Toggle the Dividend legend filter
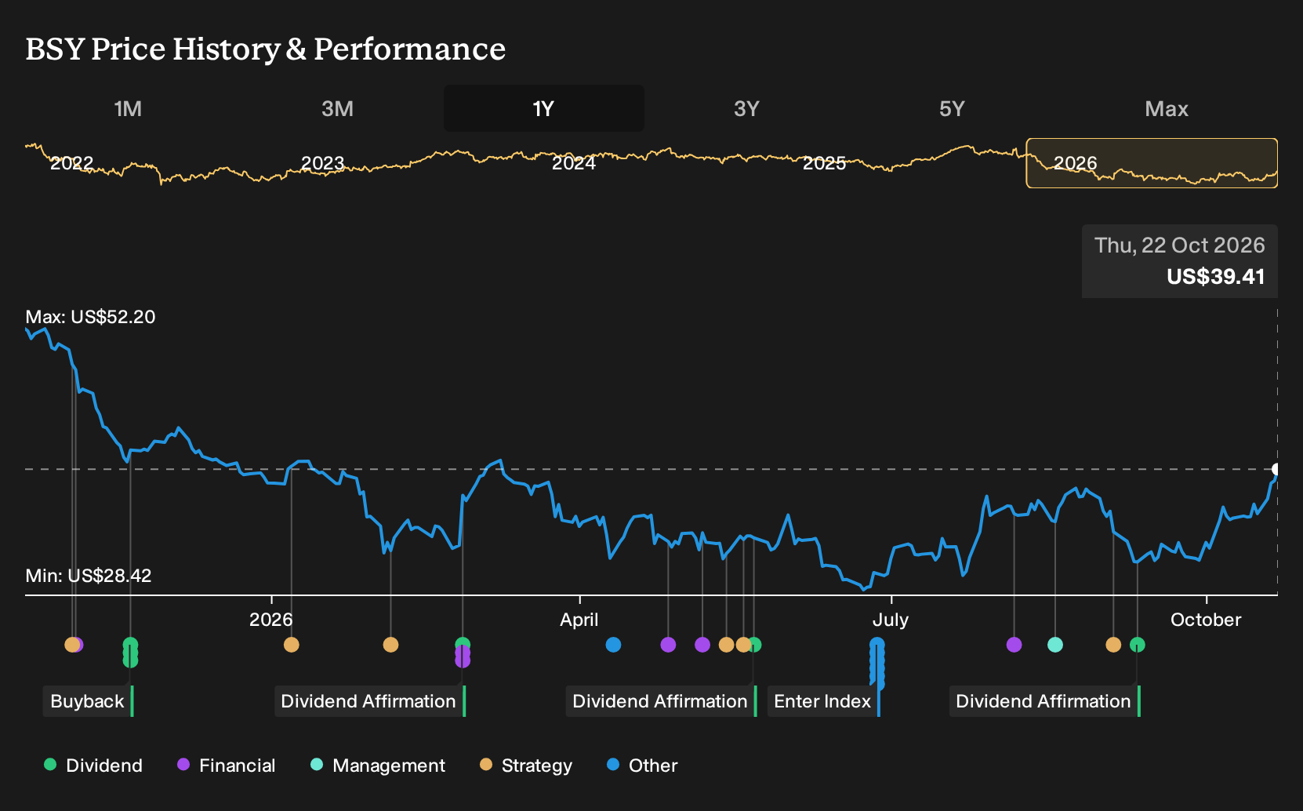 point(93,766)
